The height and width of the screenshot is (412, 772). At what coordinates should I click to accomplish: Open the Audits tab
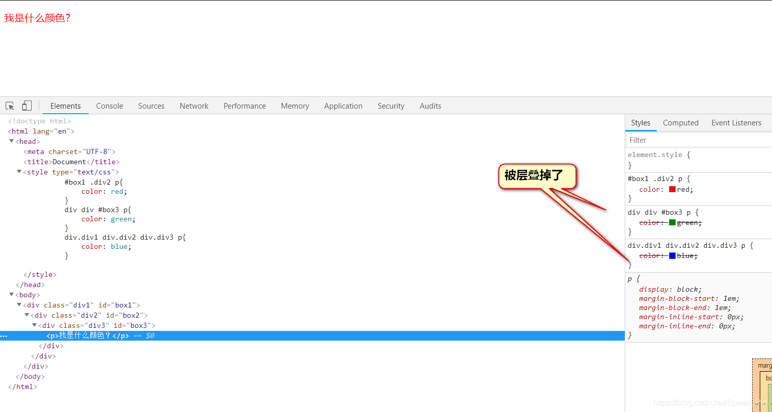431,106
